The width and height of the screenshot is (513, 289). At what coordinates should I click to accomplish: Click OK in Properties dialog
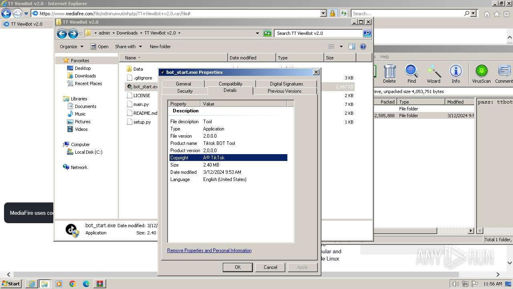coord(238,267)
